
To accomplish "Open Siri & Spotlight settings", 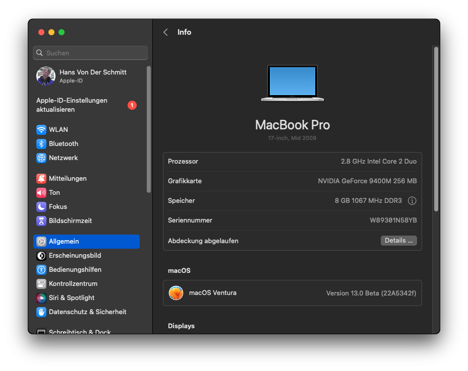I will click(x=87, y=298).
